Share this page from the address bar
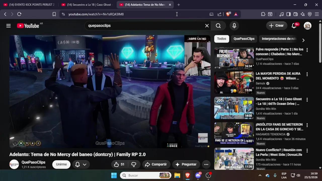322x181 pixels. click(219, 14)
